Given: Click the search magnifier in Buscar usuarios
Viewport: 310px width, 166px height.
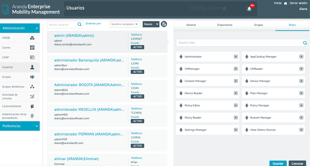Looking at the screenshot, I should (79, 24).
